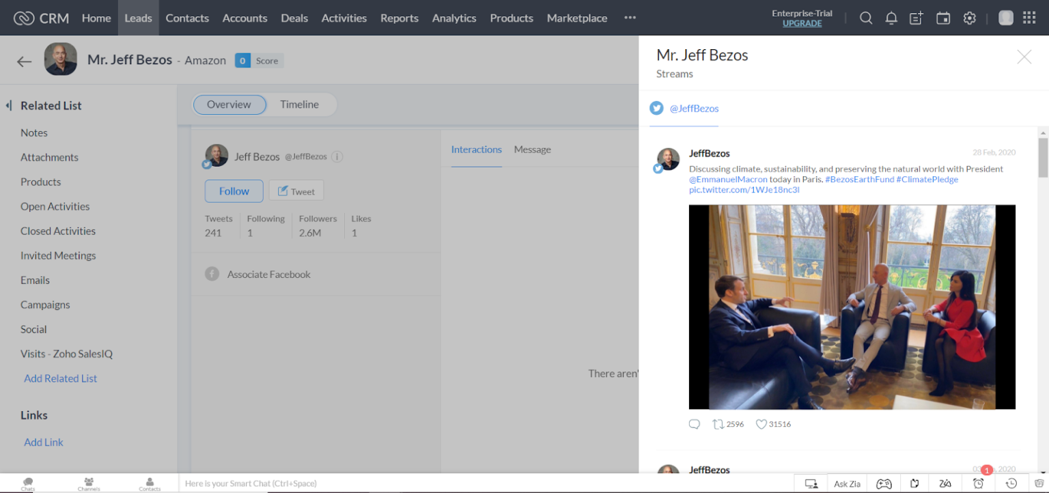Open the Leads module

(x=138, y=18)
